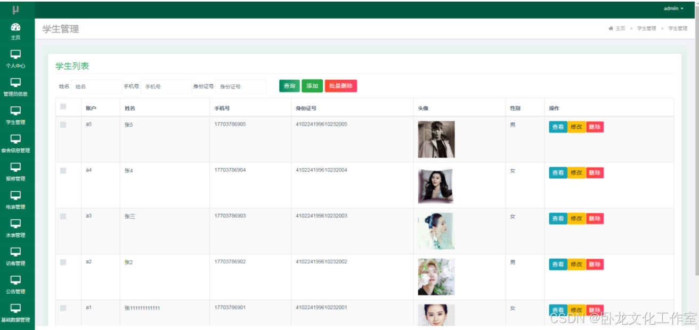Screen dimensions: 699x330
Task: Click the 查询 search button
Action: click(289, 86)
